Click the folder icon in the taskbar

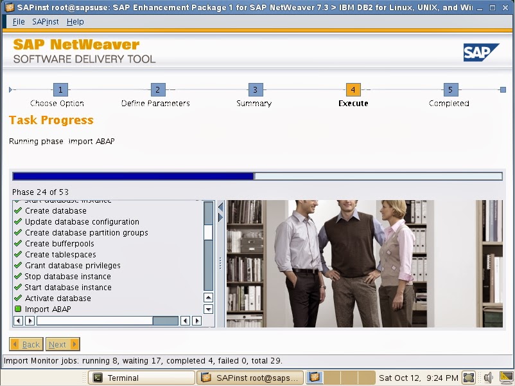[313, 377]
